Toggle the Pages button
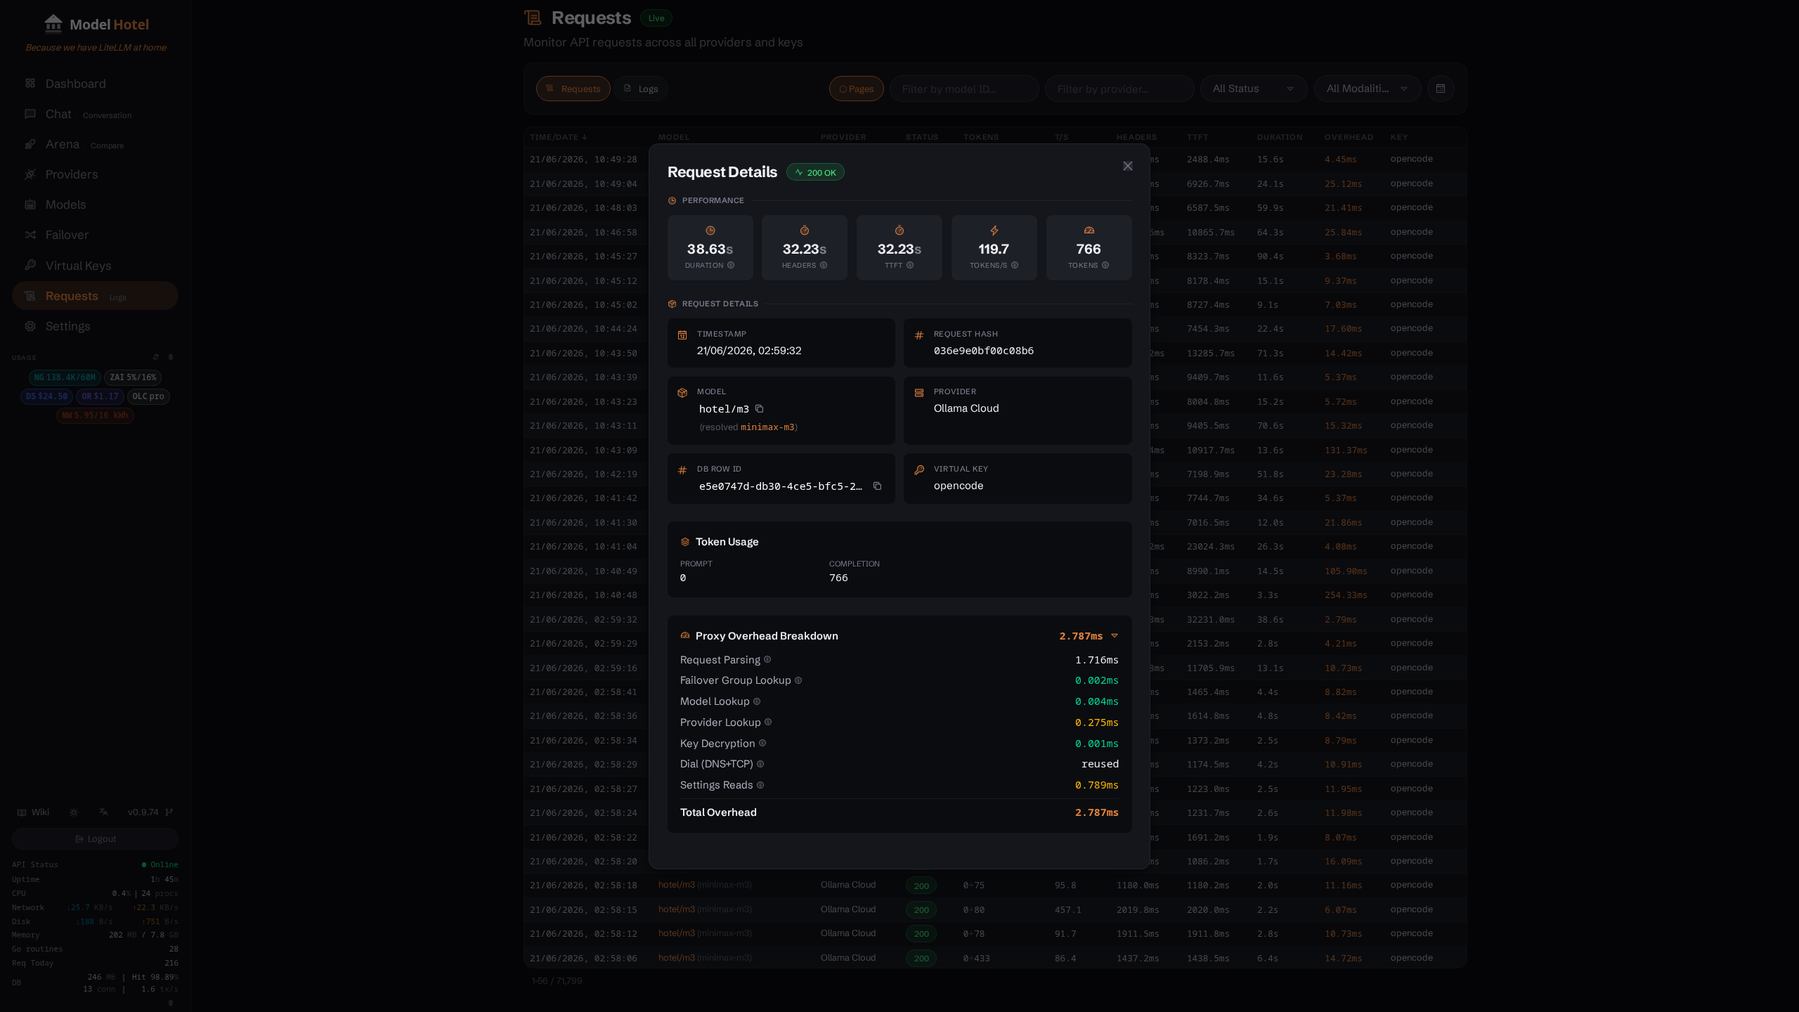 click(x=856, y=89)
